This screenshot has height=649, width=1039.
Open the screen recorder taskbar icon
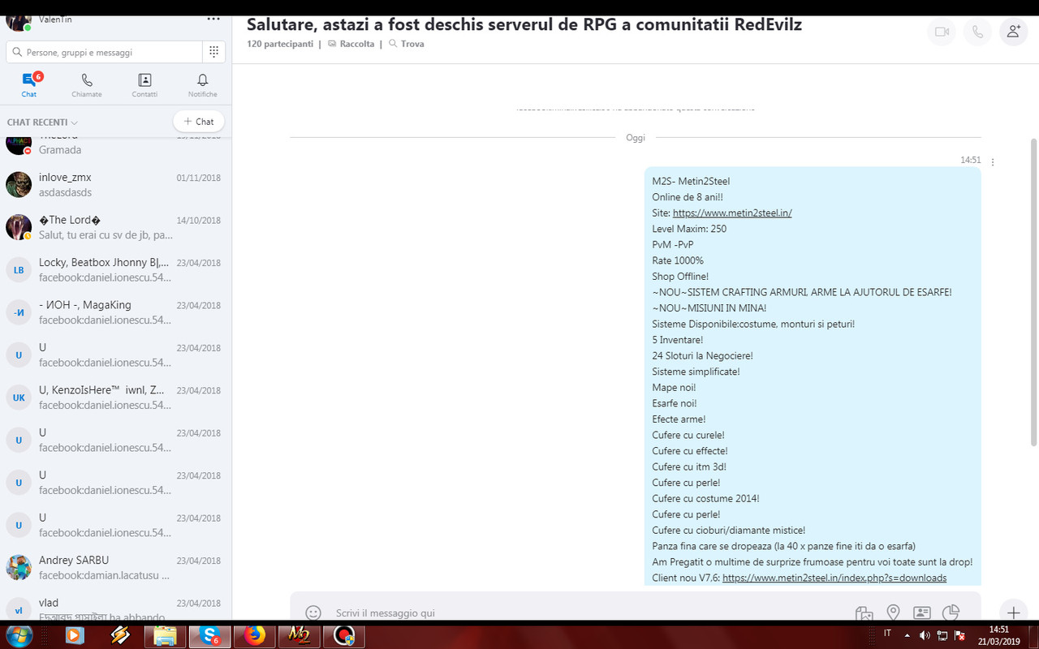pyautogui.click(x=344, y=635)
